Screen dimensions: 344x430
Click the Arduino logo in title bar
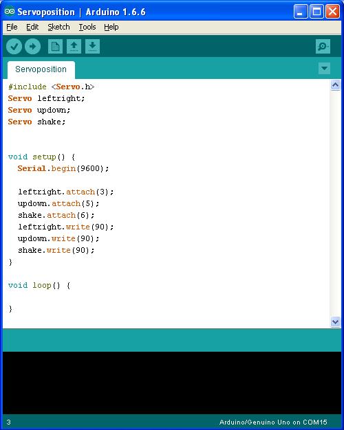tap(10, 12)
